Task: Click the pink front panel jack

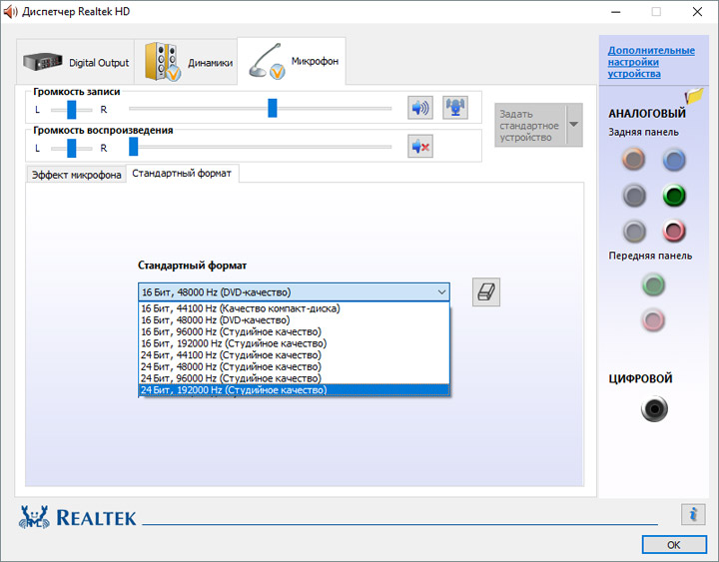Action: click(x=653, y=319)
